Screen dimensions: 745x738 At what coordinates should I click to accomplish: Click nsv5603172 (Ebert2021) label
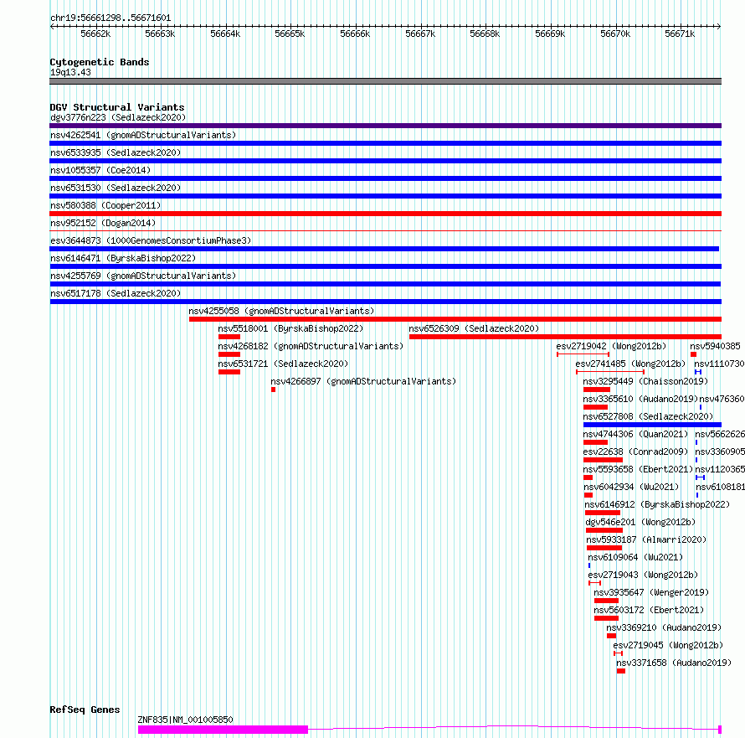(649, 610)
